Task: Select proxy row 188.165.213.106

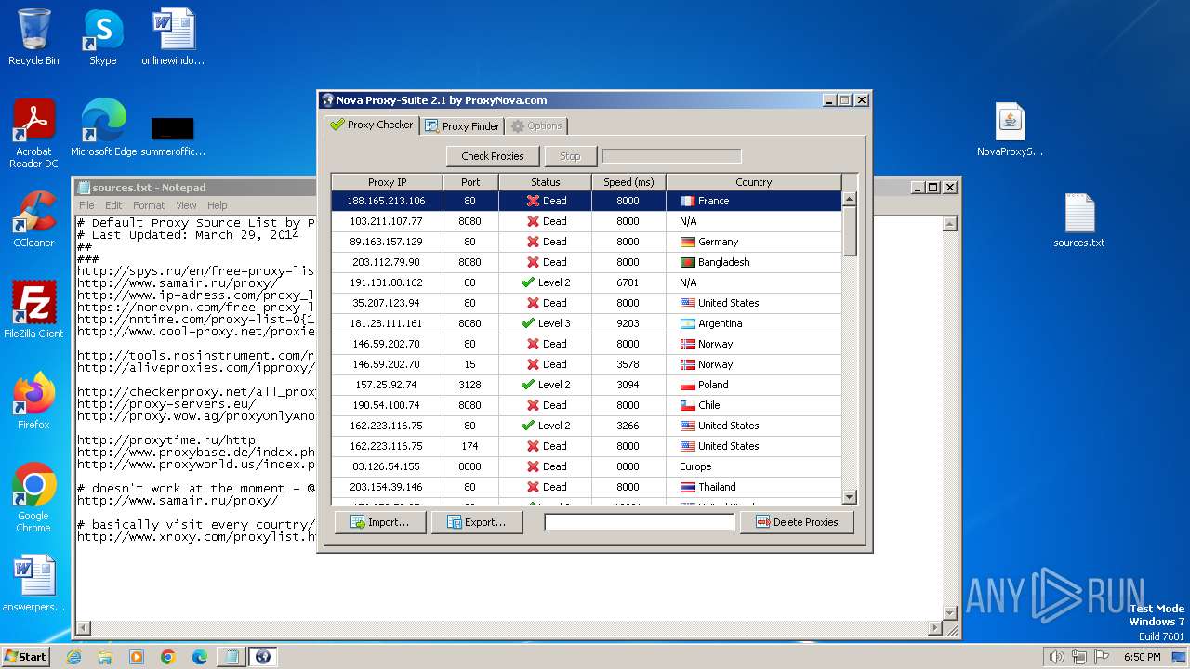Action: 587,201
